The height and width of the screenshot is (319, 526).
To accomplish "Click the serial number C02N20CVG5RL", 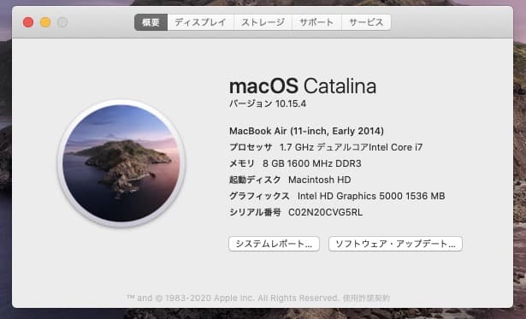I will pyautogui.click(x=325, y=213).
